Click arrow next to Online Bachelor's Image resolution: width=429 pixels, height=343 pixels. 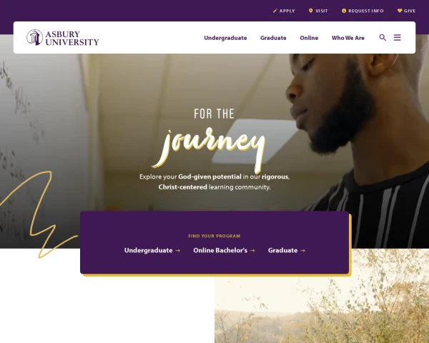pos(252,251)
